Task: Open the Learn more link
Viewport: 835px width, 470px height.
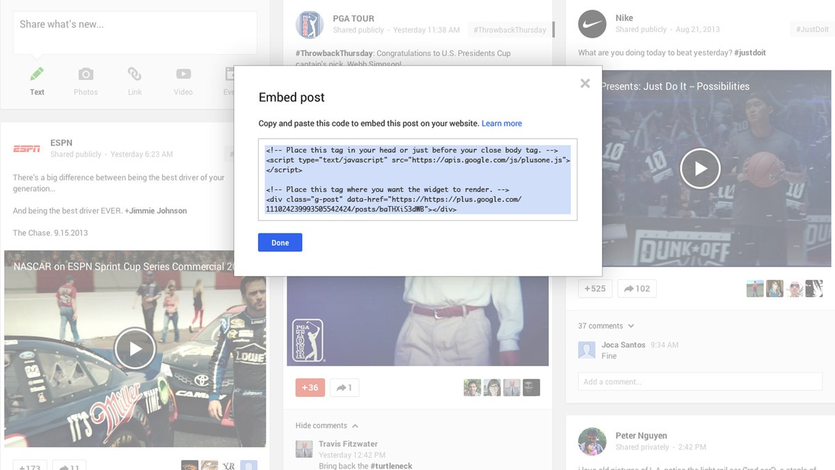Action: click(x=501, y=123)
